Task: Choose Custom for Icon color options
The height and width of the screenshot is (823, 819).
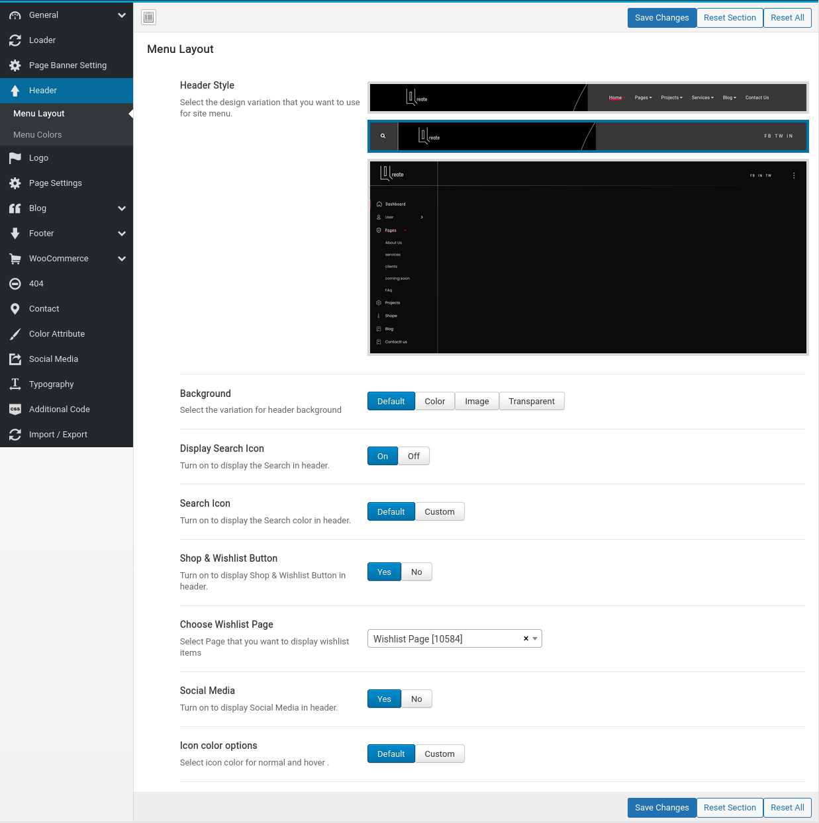Action: (x=440, y=754)
